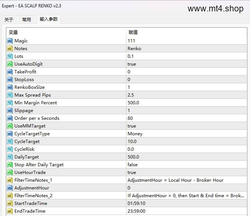
Task: Click the icon beside Max Spread Pips
Action: 10,95
